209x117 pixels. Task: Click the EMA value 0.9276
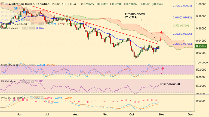point(40,28)
